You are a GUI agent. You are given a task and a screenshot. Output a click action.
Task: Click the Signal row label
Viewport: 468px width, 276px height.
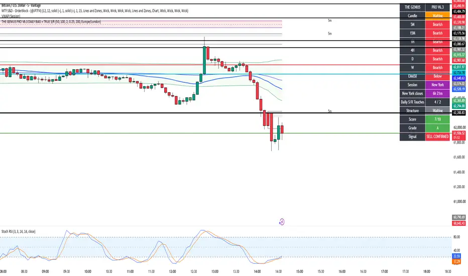point(412,136)
